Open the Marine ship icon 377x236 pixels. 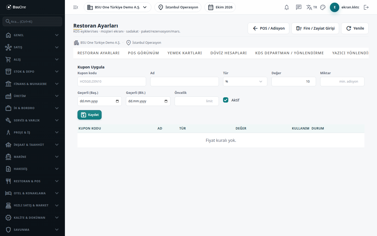click(8, 157)
